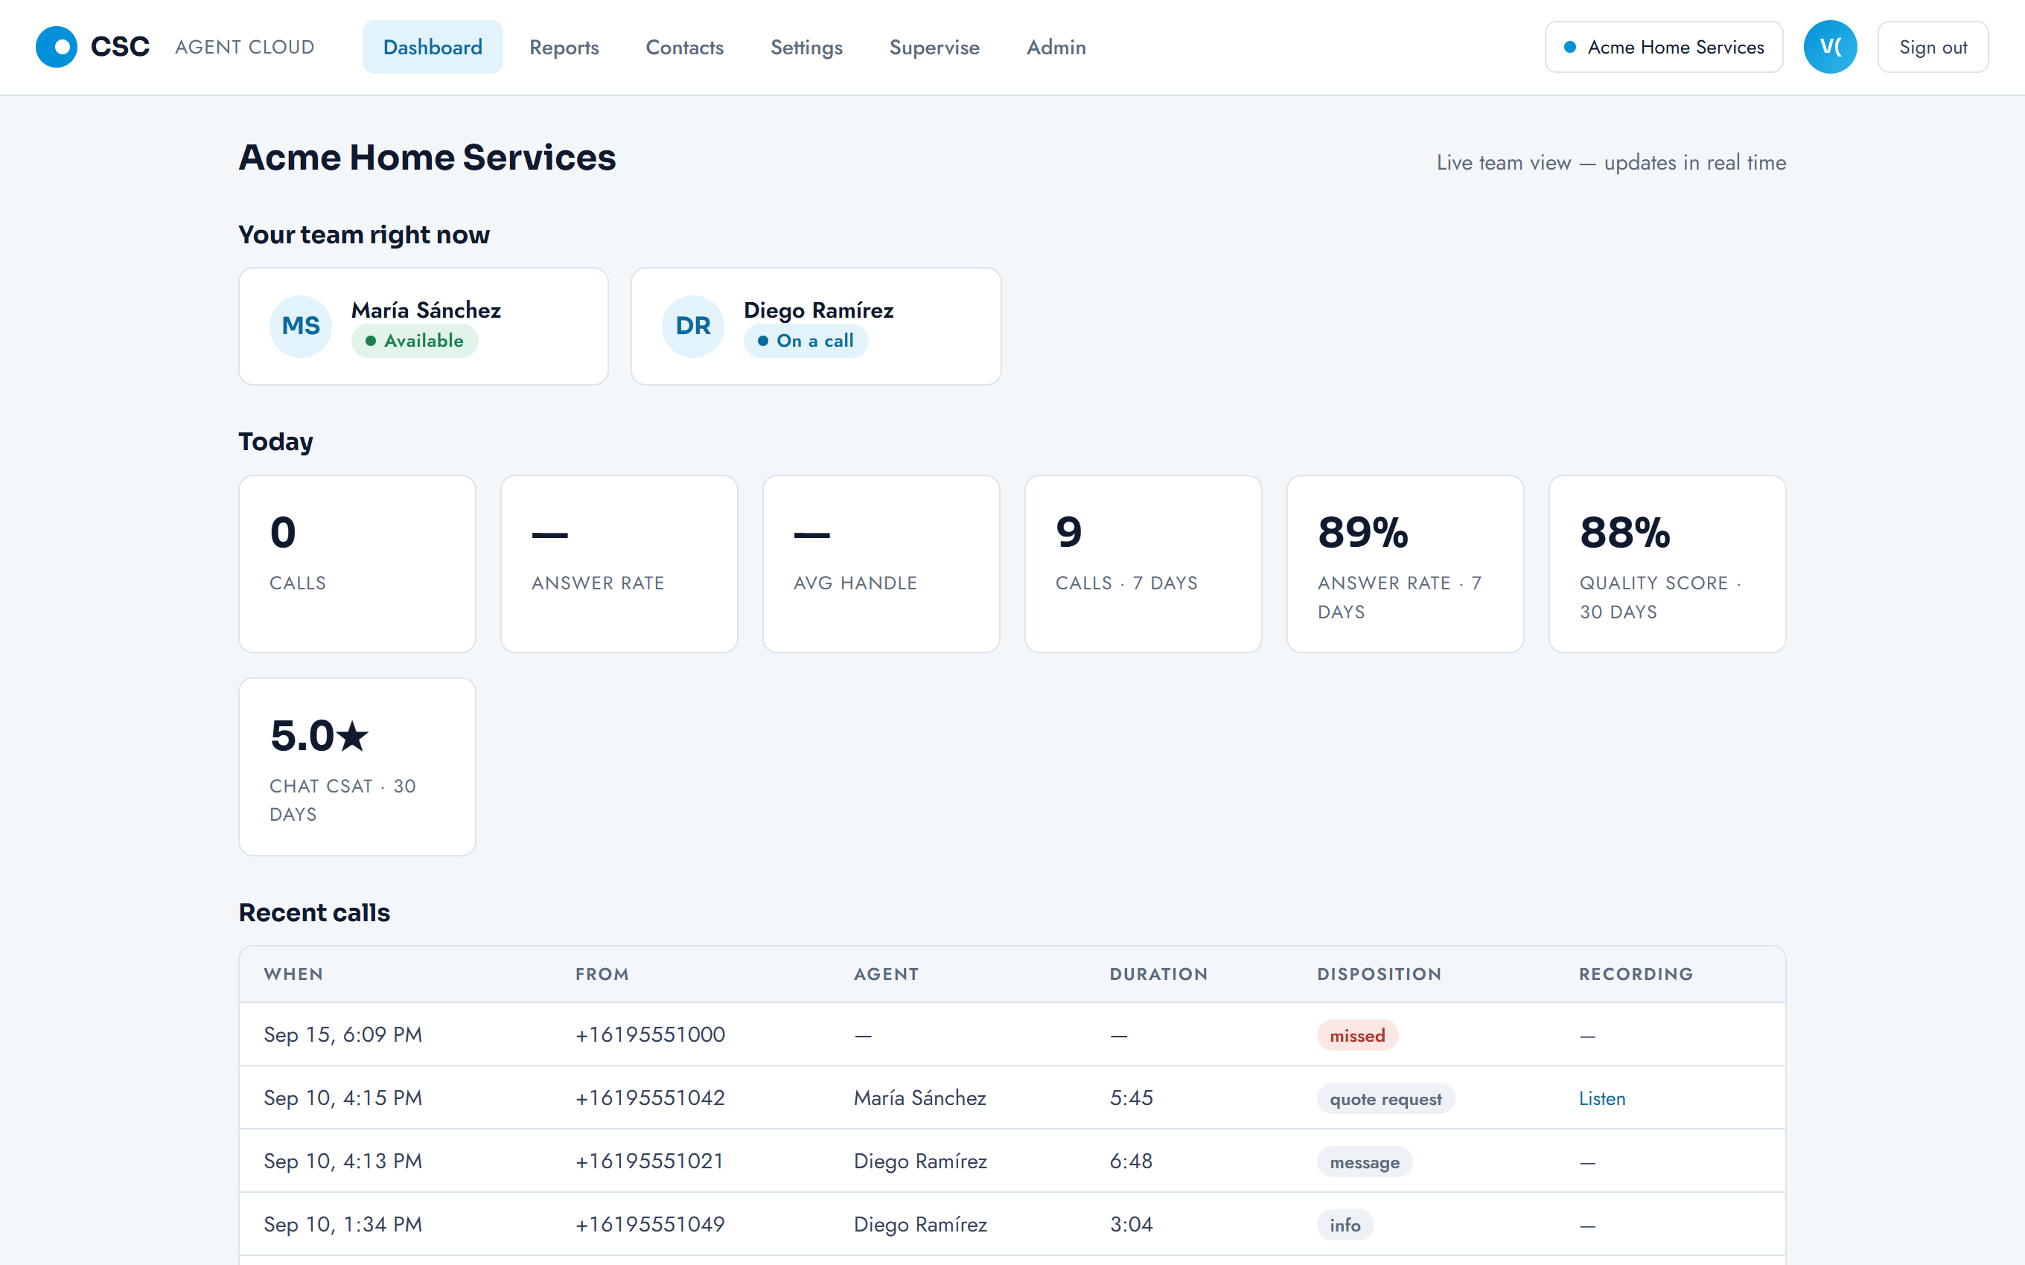Click the 9 Calls 7 days card

(1143, 564)
